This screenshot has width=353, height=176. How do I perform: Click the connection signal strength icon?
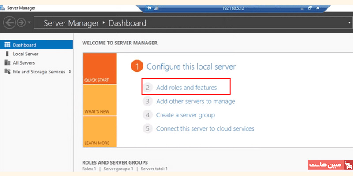157,8
